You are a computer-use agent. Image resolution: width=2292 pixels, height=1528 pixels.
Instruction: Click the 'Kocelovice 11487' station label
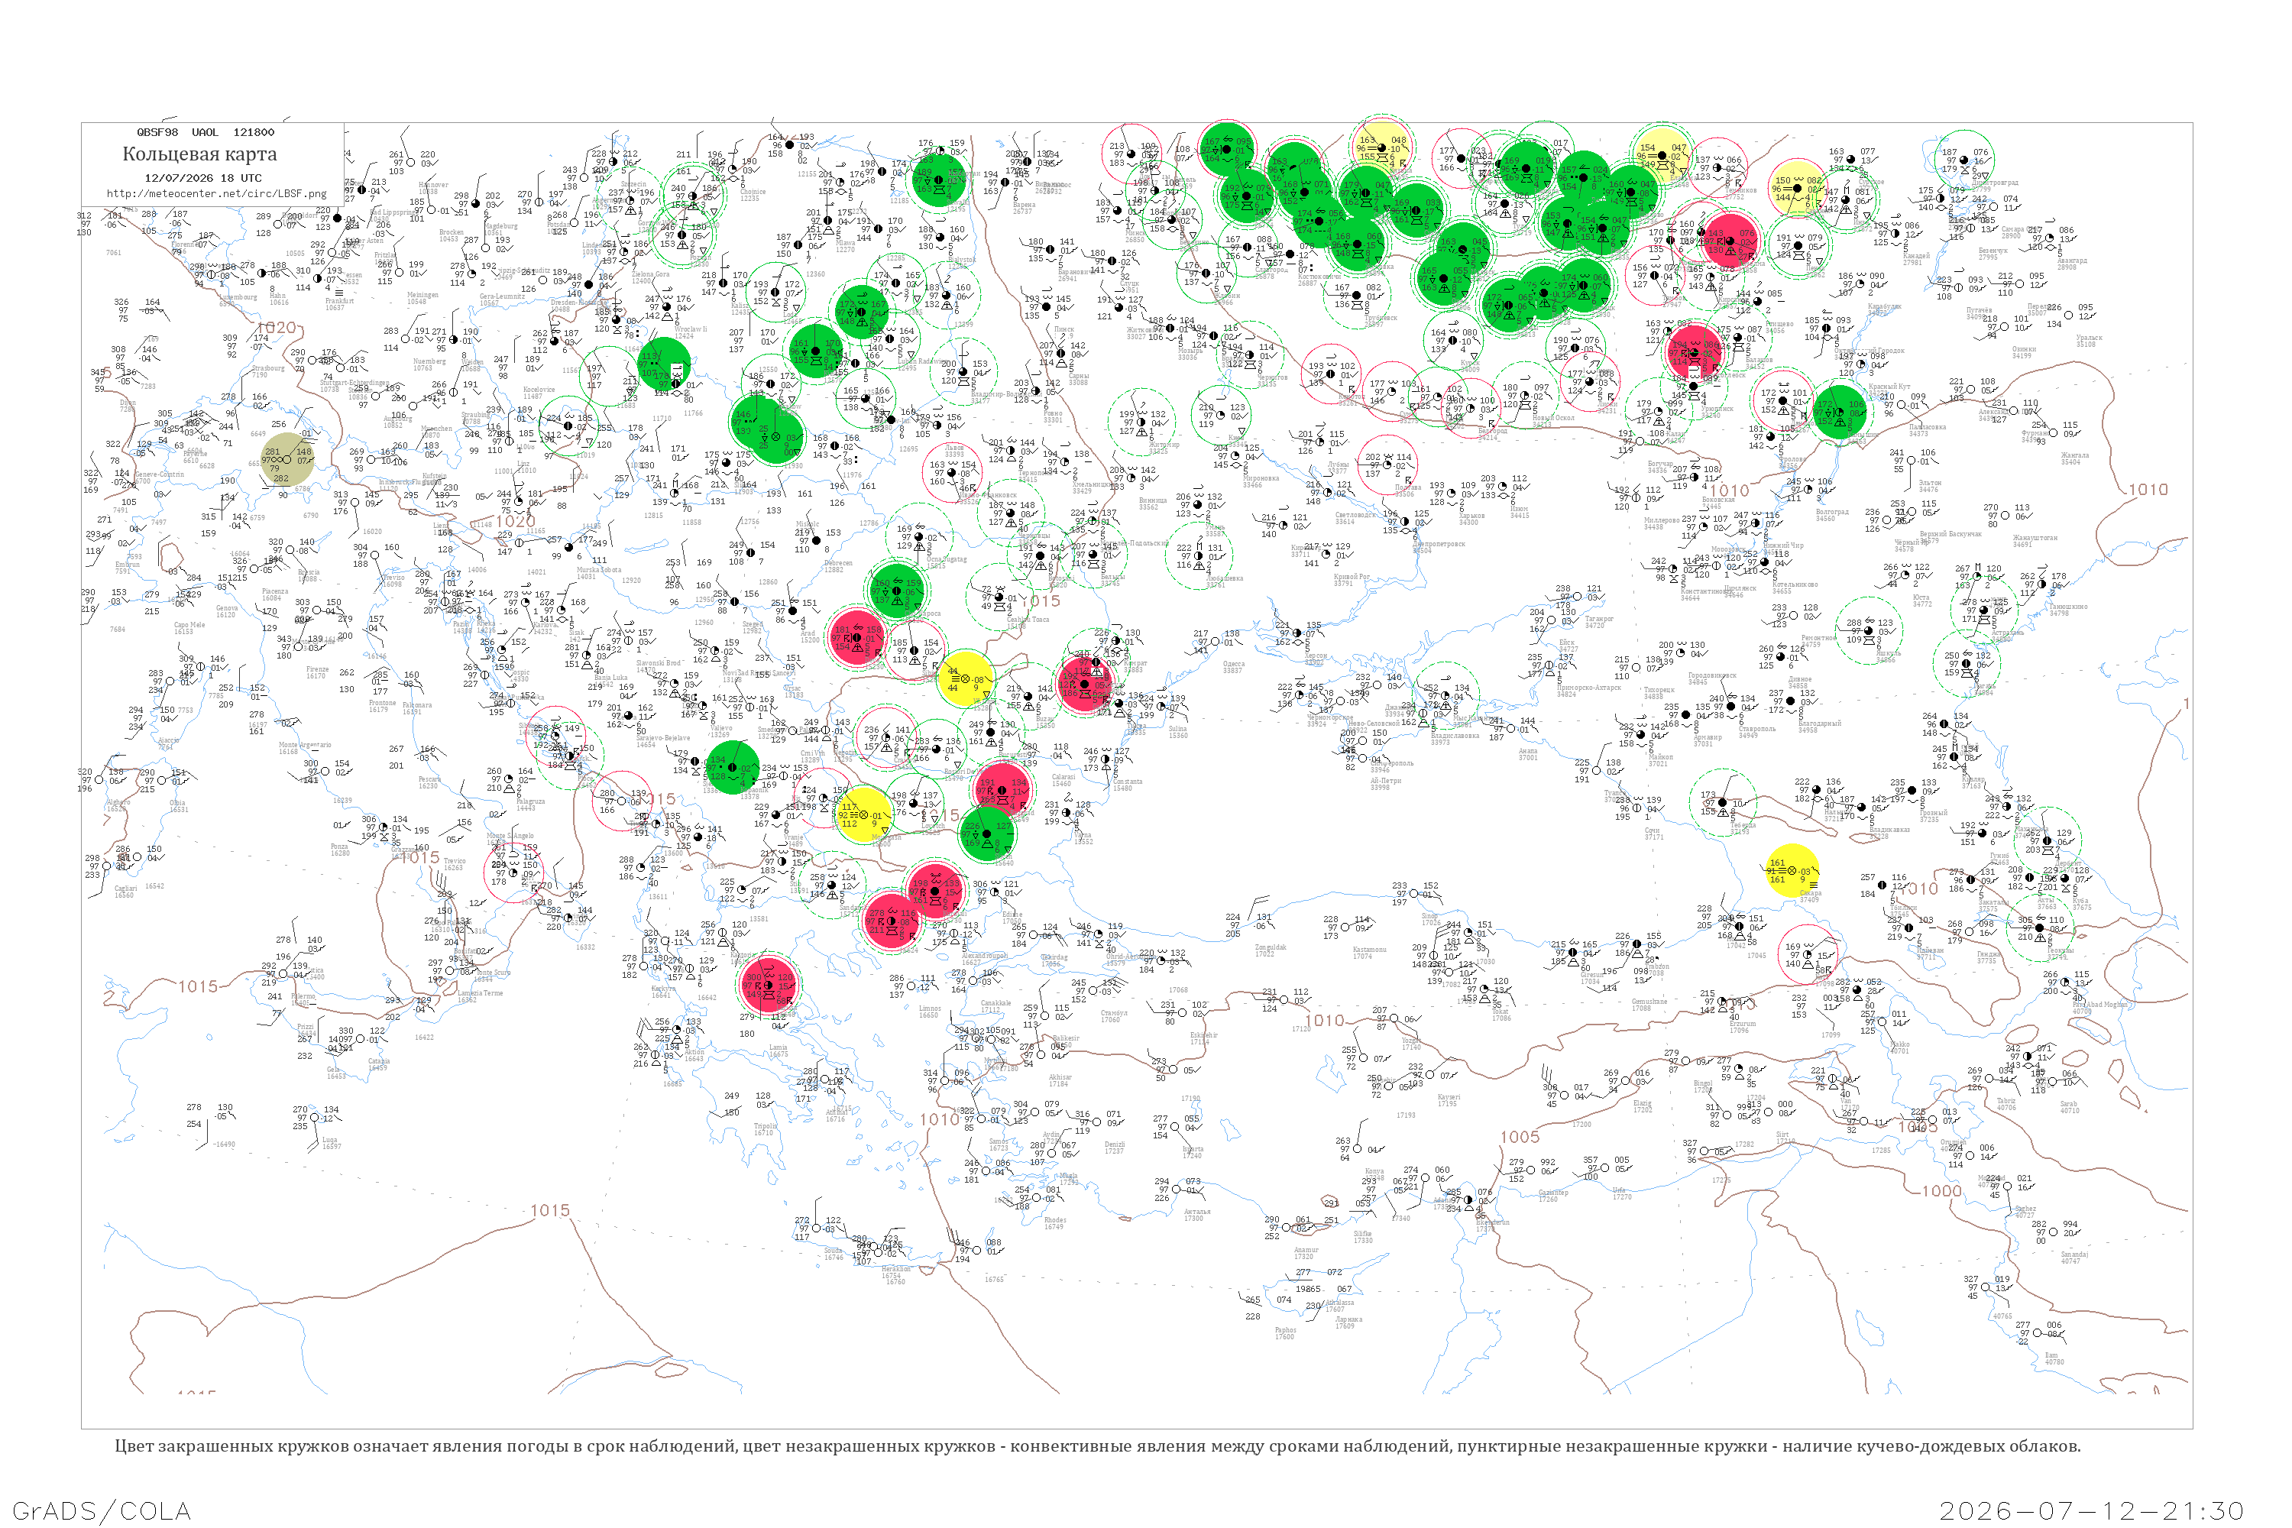click(539, 393)
